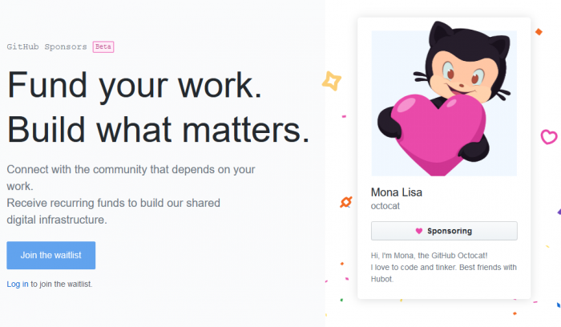Click the GitHub Sponsors title text

pyautogui.click(x=46, y=46)
